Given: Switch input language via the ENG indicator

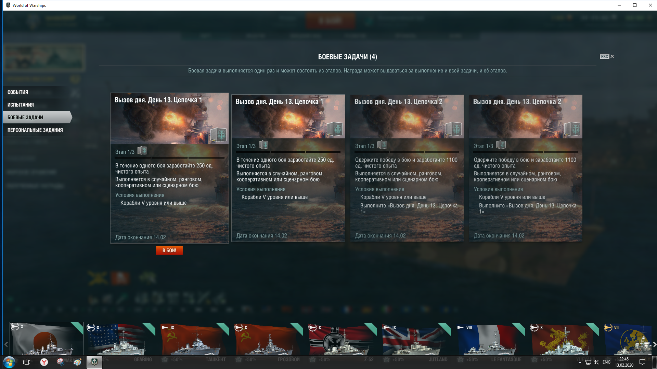Looking at the screenshot, I should point(606,362).
